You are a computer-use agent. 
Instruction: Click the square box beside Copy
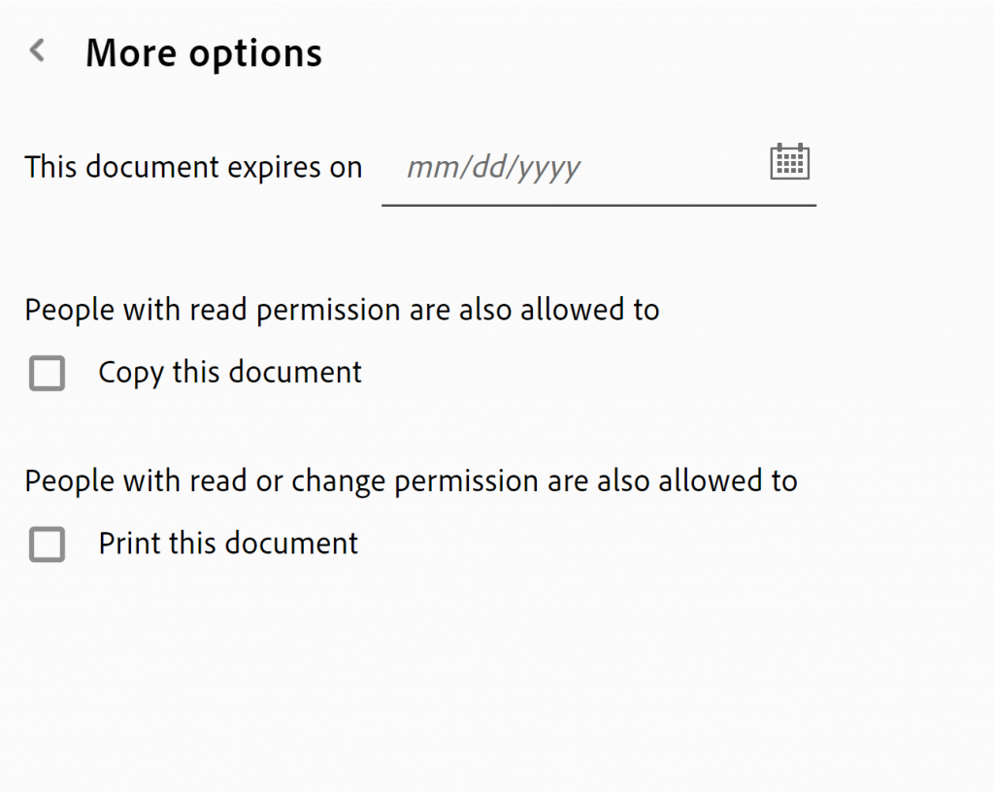[x=47, y=373]
